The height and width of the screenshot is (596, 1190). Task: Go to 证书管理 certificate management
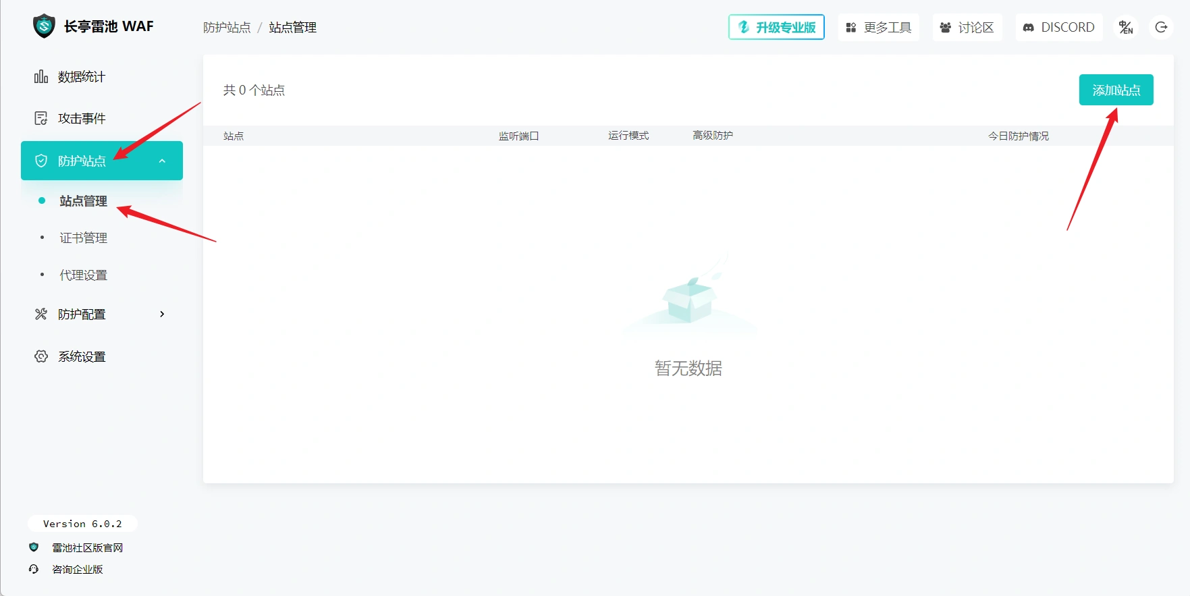pos(83,238)
